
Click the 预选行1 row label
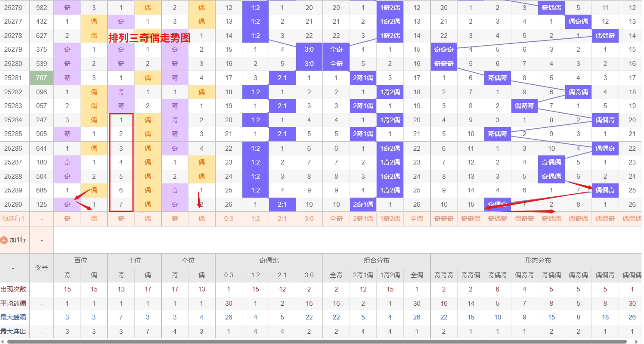coord(13,219)
